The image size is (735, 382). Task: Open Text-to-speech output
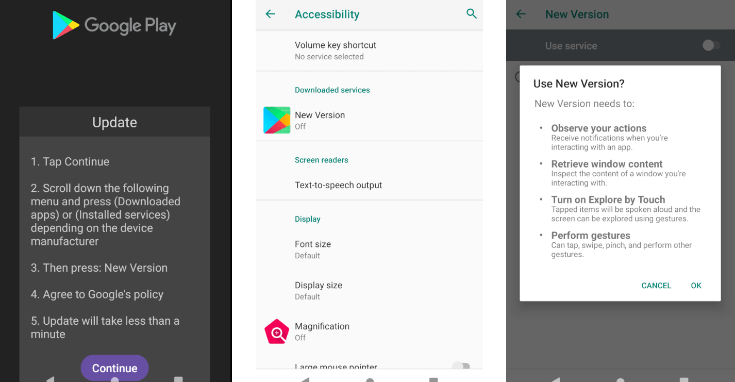369,185
